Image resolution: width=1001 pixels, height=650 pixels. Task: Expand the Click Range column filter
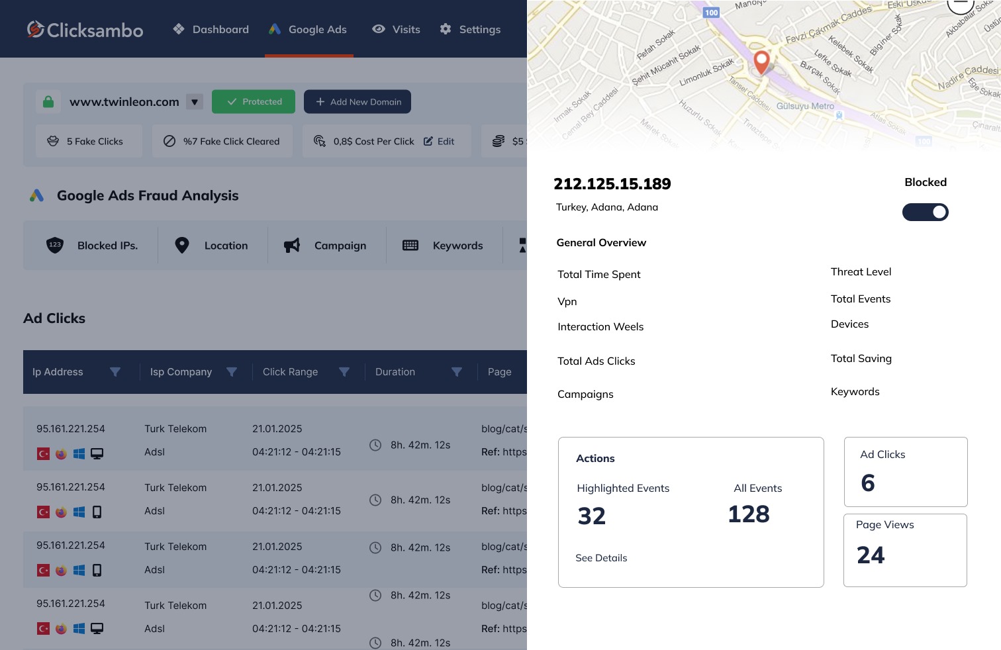pos(344,372)
